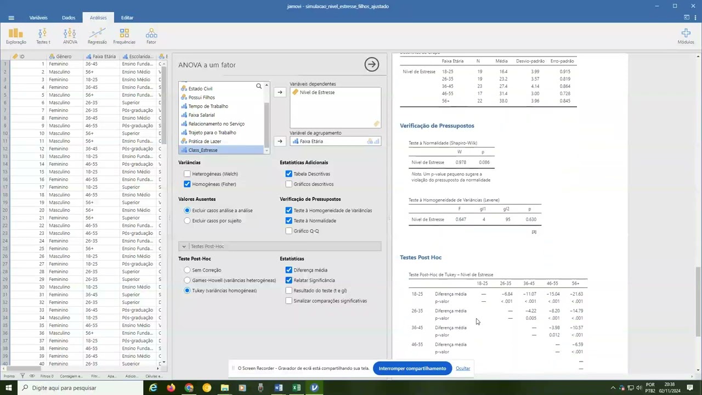Image resolution: width=702 pixels, height=395 pixels.
Task: Open the Regressão analysis menu
Action: point(97,37)
